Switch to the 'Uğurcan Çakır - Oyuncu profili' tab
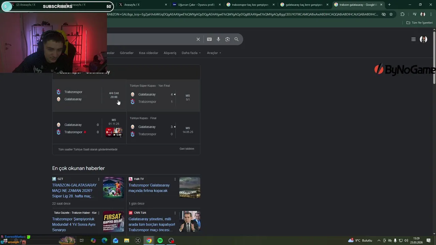Screen dimensions: 436x245 pyautogui.click(x=196, y=5)
